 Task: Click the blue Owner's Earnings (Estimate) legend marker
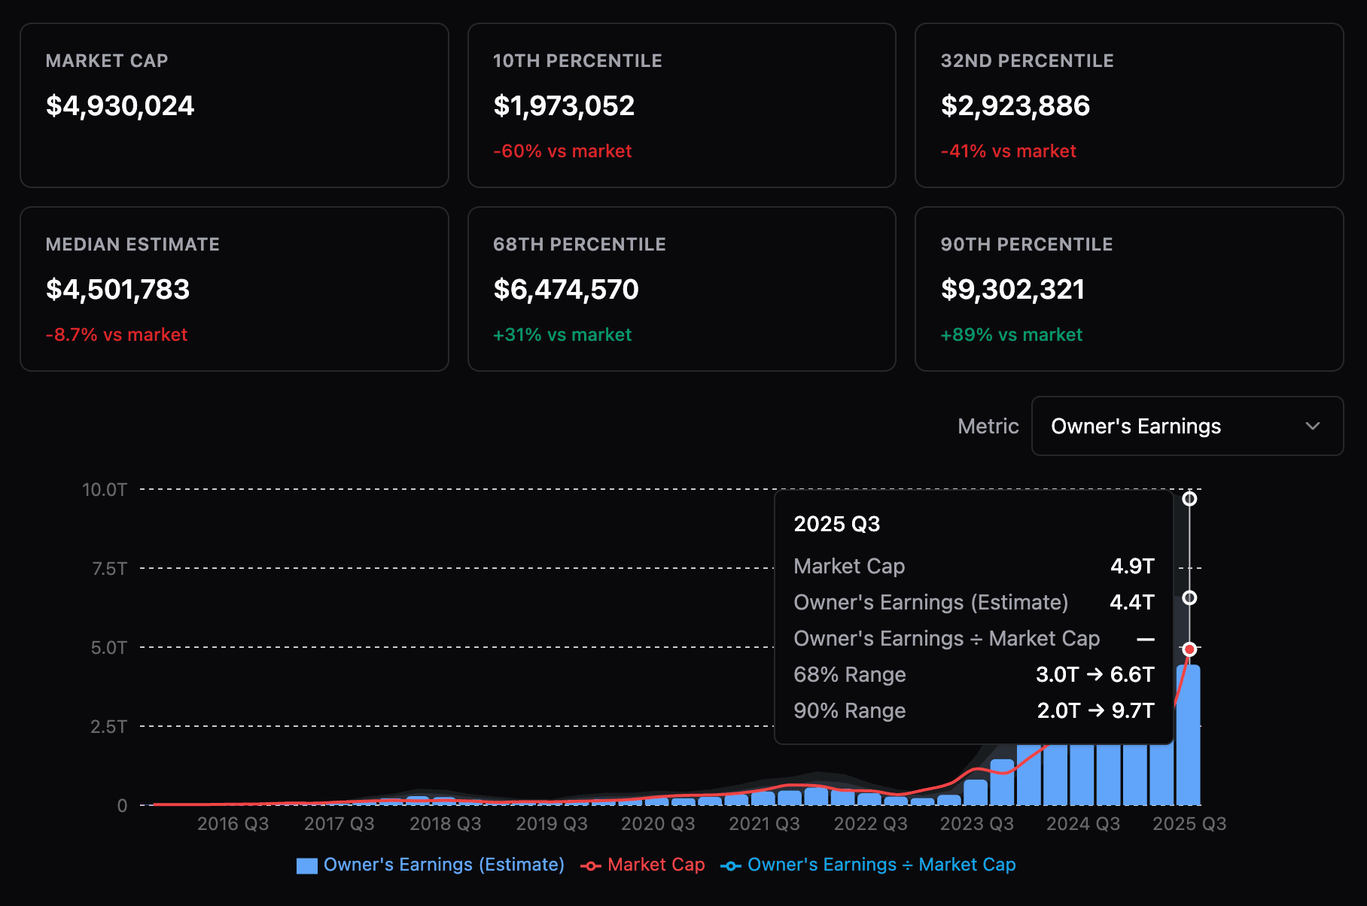click(x=306, y=865)
